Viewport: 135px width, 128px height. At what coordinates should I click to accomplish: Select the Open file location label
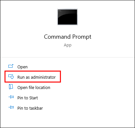(34, 87)
